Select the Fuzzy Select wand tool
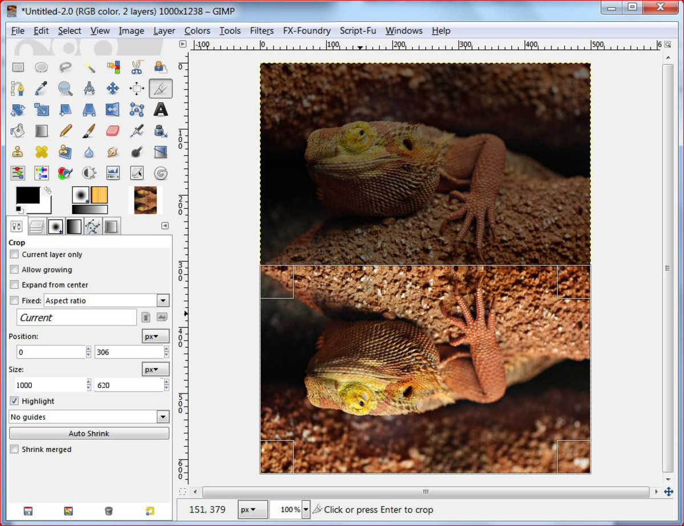The height and width of the screenshot is (526, 684). point(88,67)
